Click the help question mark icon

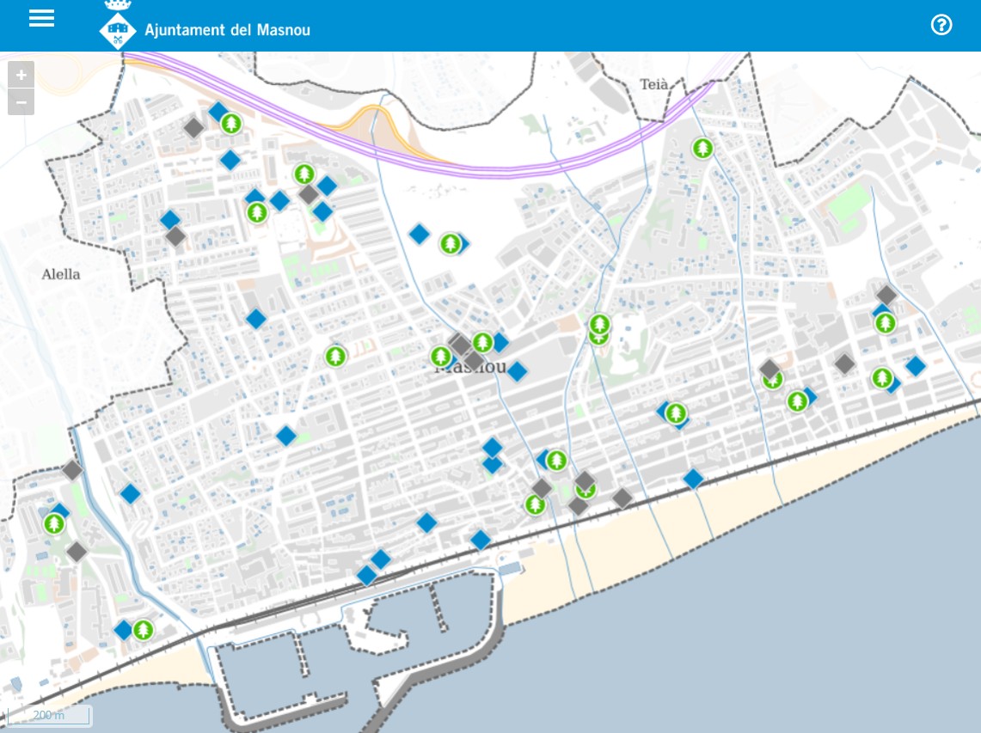(941, 25)
